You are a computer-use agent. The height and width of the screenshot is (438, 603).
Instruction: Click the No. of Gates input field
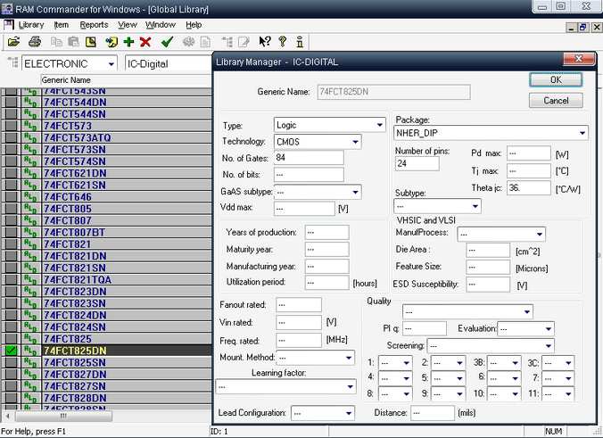308,158
